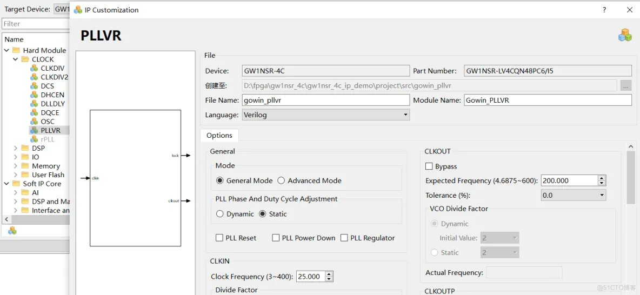Image resolution: width=640 pixels, height=295 pixels.
Task: Click the Name column header
Action: coord(14,39)
